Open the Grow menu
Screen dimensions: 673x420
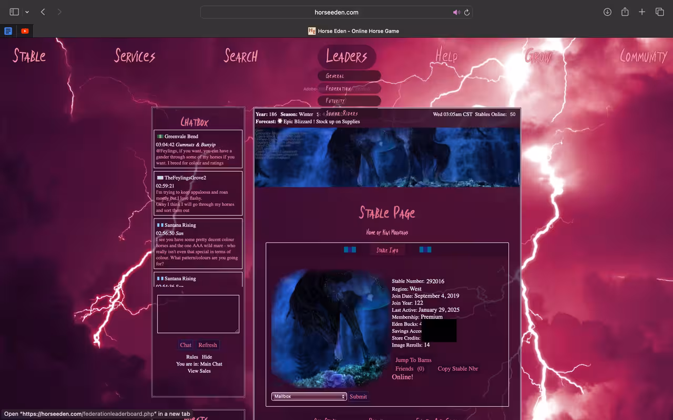[x=538, y=56]
